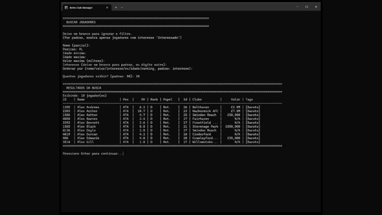This screenshot has width=382, height=215.
Task: Click the Pressione Enter para continuar prompt
Action: coord(93,153)
